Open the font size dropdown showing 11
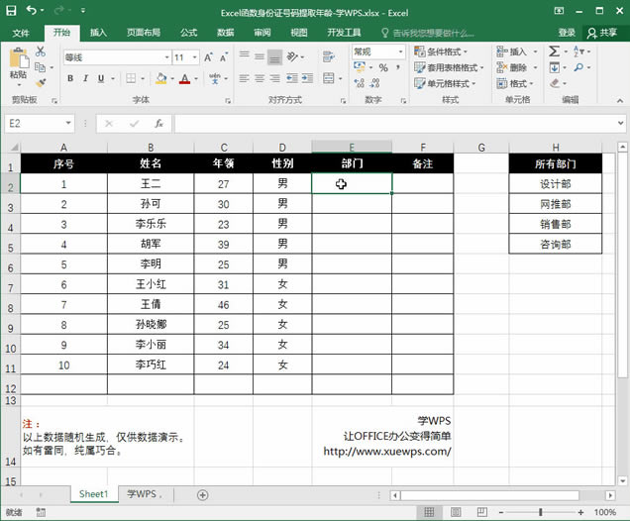630x521 pixels. pos(194,57)
